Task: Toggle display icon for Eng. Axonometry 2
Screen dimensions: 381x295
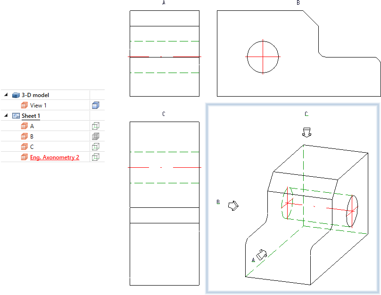Action: pyautogui.click(x=96, y=157)
